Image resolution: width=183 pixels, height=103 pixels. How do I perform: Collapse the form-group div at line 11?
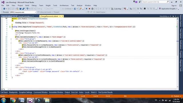(x=11, y=39)
